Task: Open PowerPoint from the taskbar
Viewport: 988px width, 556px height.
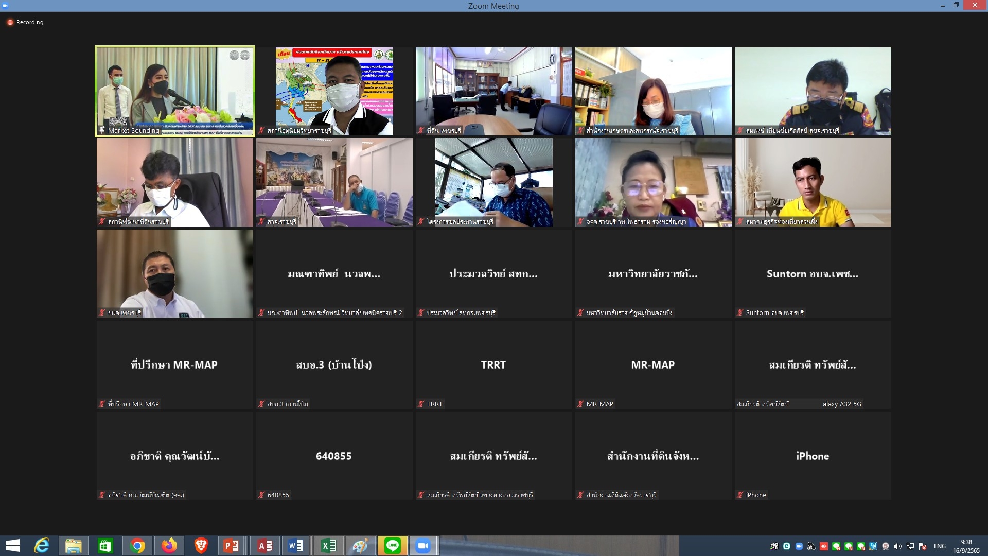Action: click(231, 546)
